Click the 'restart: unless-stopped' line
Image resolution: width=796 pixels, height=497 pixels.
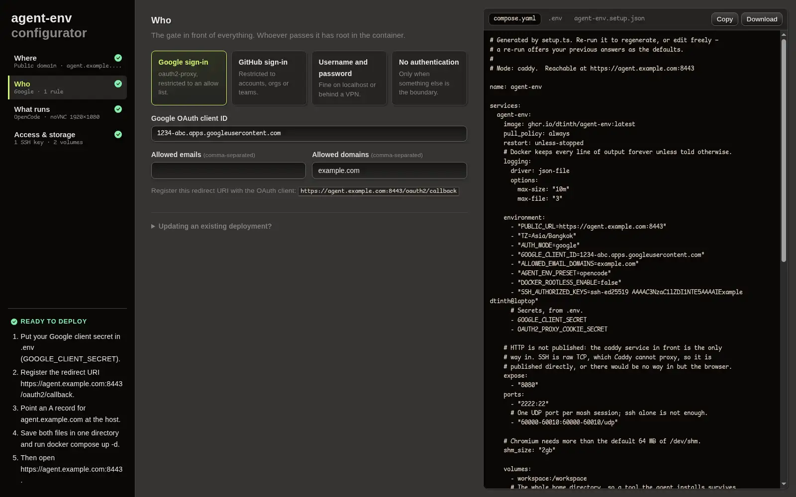pyautogui.click(x=543, y=143)
